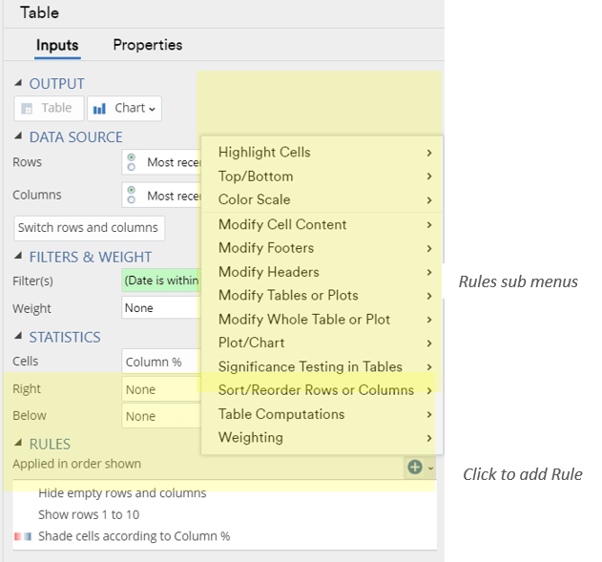Collapse the RULES section triangle
Image resolution: width=602 pixels, height=562 pixels.
tap(19, 445)
